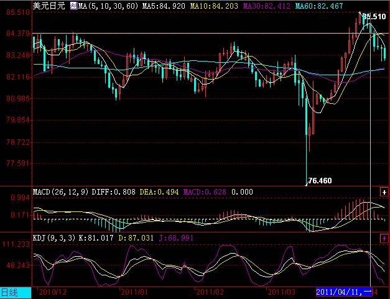Screen dimensions: 390x299
Task: Click the 77.591 price axis label
Action: (x=18, y=163)
